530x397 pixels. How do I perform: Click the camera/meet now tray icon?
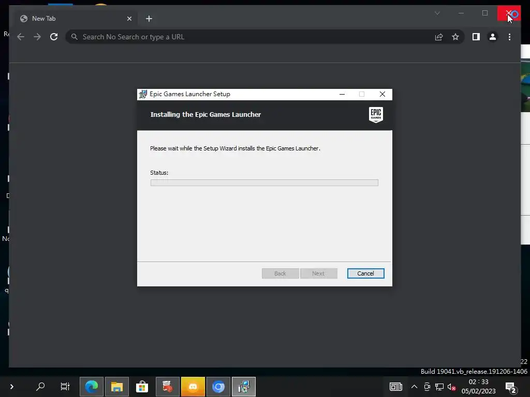[427, 387]
